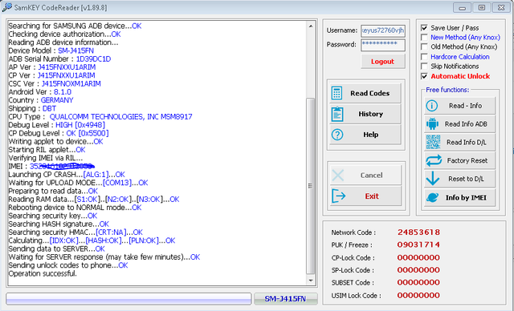Image resolution: width=514 pixels, height=311 pixels.
Task: Click the log scrollbar up arrow
Action: (x=311, y=26)
